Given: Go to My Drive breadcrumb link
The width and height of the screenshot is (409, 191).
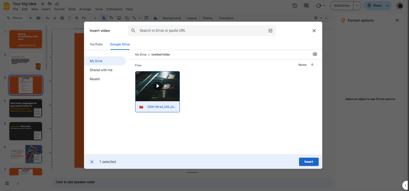Looking at the screenshot, I should pyautogui.click(x=141, y=55).
